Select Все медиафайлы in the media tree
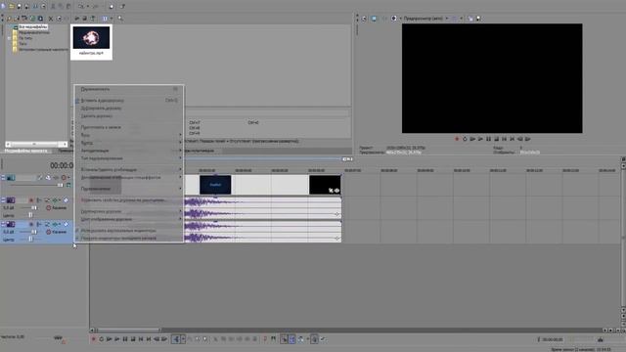This screenshot has height=352, width=626. (33, 27)
